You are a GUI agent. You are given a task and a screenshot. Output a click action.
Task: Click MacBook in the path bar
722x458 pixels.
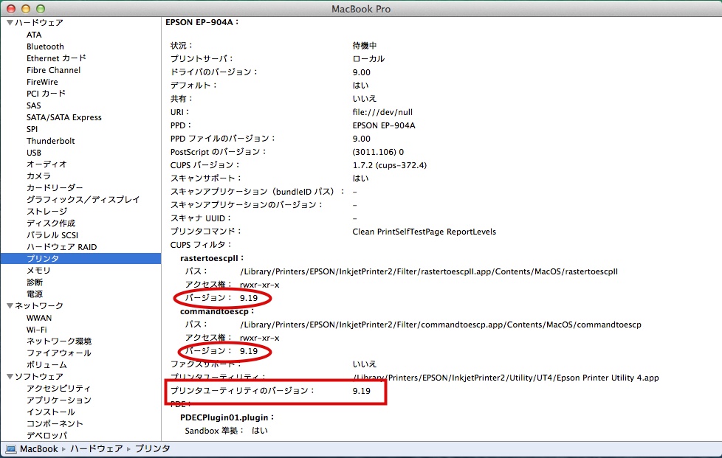click(39, 449)
